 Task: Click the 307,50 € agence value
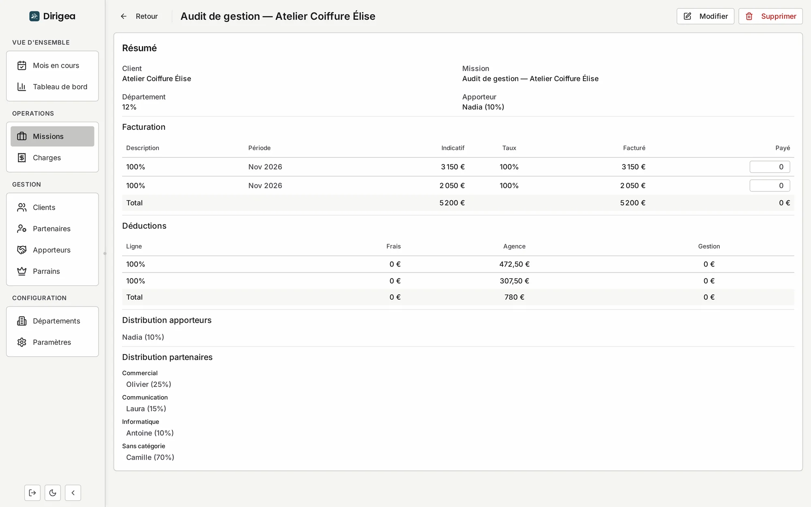(514, 281)
